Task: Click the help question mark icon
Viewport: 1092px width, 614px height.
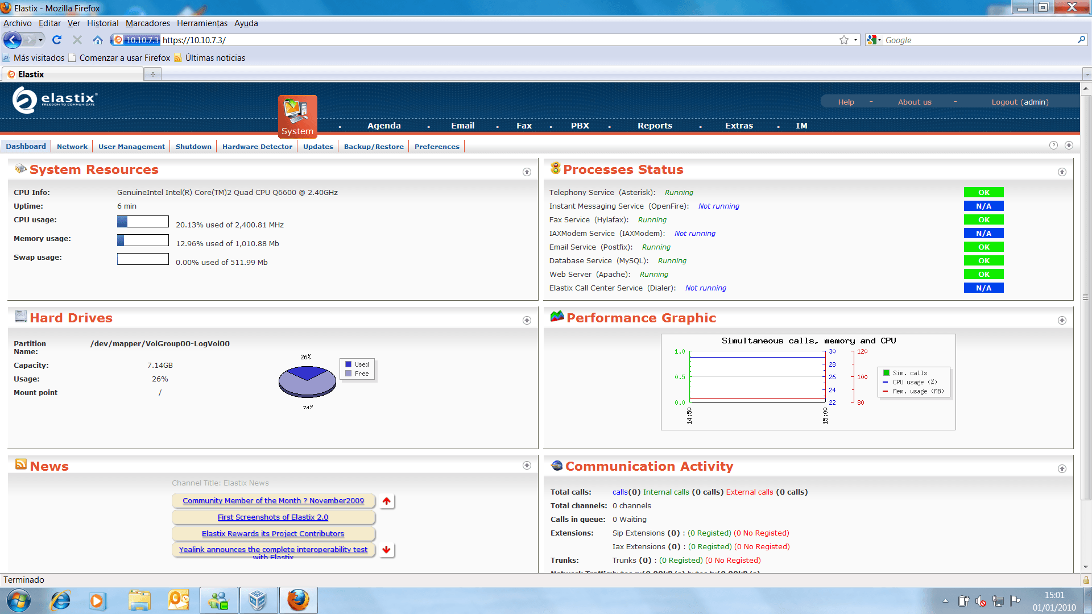Action: click(1053, 146)
